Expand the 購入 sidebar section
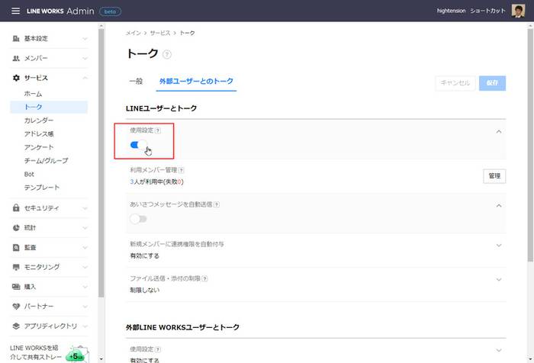This screenshot has height=363, width=534. pyautogui.click(x=85, y=287)
